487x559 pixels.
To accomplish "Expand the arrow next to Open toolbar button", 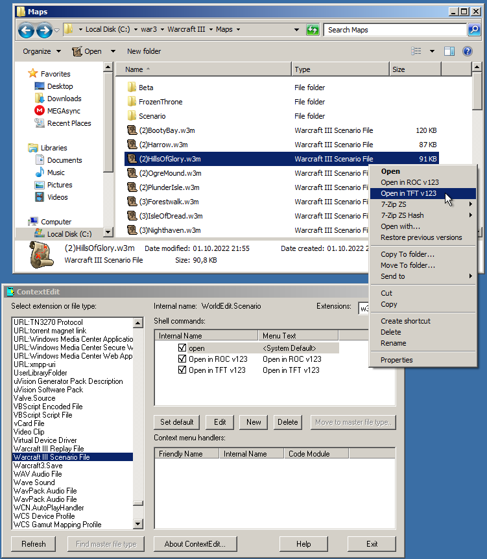I will 113,51.
